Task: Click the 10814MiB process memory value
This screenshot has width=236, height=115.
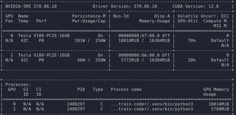Action: tap(219, 104)
